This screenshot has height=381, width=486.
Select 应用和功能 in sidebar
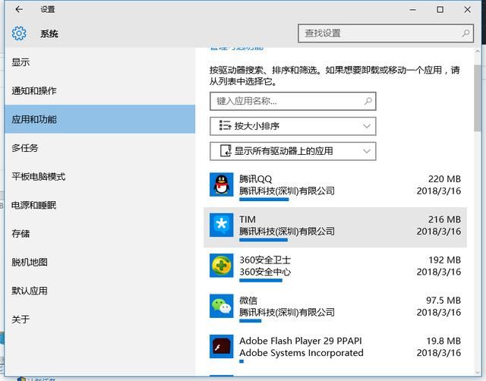[99, 119]
